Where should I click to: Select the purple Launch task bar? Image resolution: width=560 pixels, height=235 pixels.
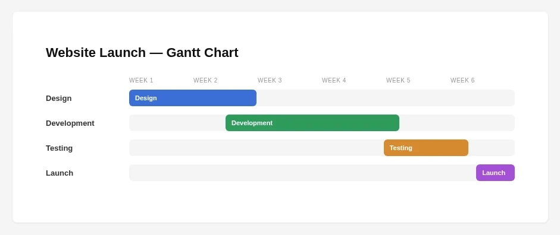click(x=495, y=173)
